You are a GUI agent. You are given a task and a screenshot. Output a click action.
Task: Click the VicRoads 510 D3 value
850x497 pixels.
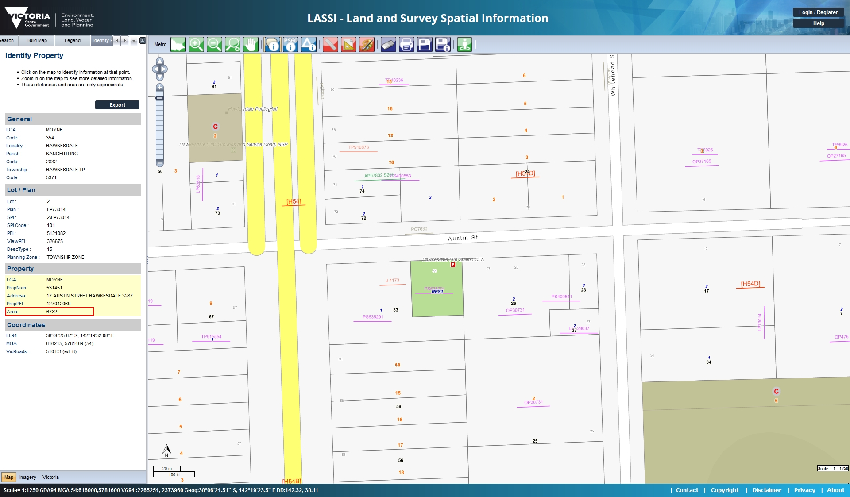click(61, 351)
